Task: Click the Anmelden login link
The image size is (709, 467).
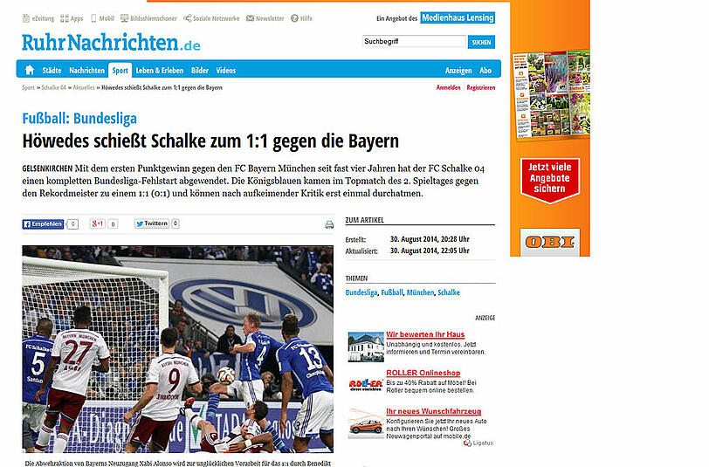Action: [x=448, y=87]
